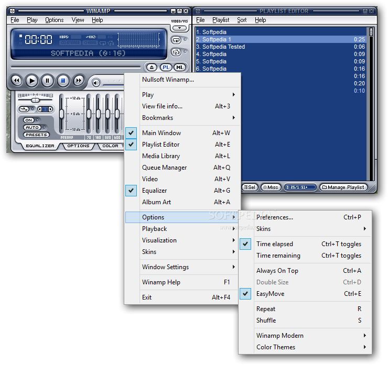Image resolution: width=388 pixels, height=365 pixels.
Task: Skip to next track button
Action: (x=79, y=81)
